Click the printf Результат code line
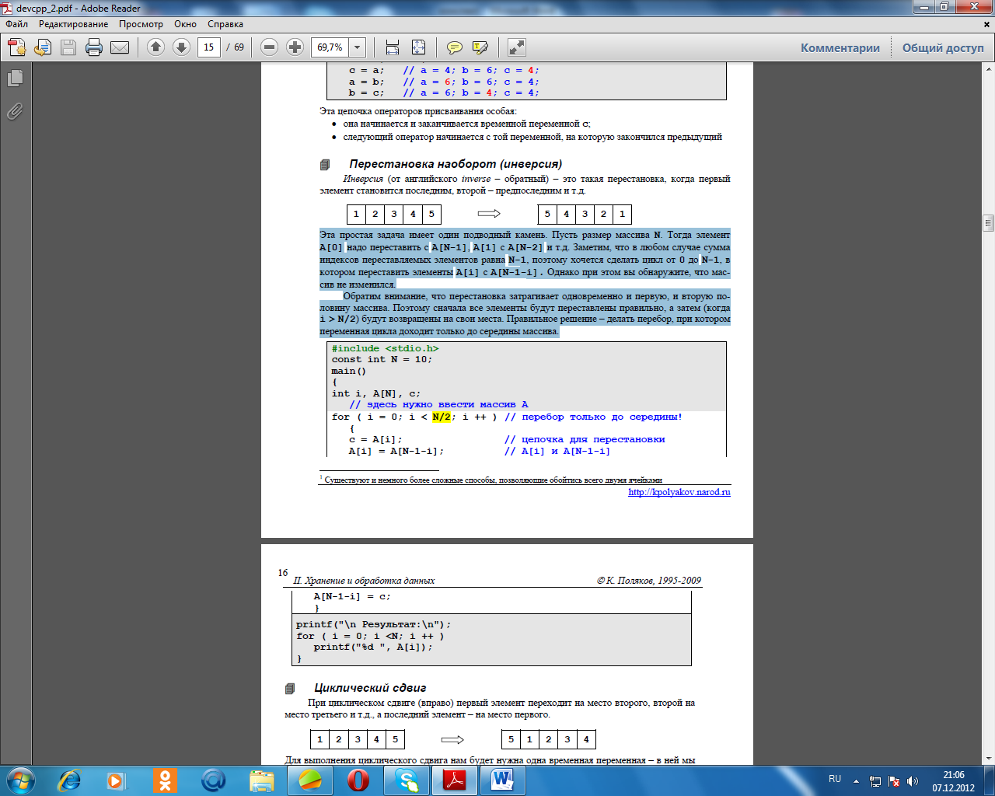The width and height of the screenshot is (995, 796). coord(373,624)
